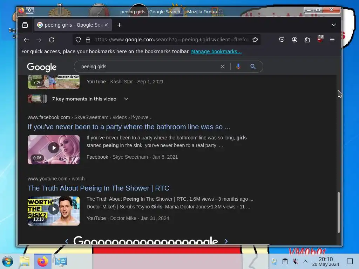
Task: Open the 7:26 Kashi Star video thumbnail
Action: [54, 82]
